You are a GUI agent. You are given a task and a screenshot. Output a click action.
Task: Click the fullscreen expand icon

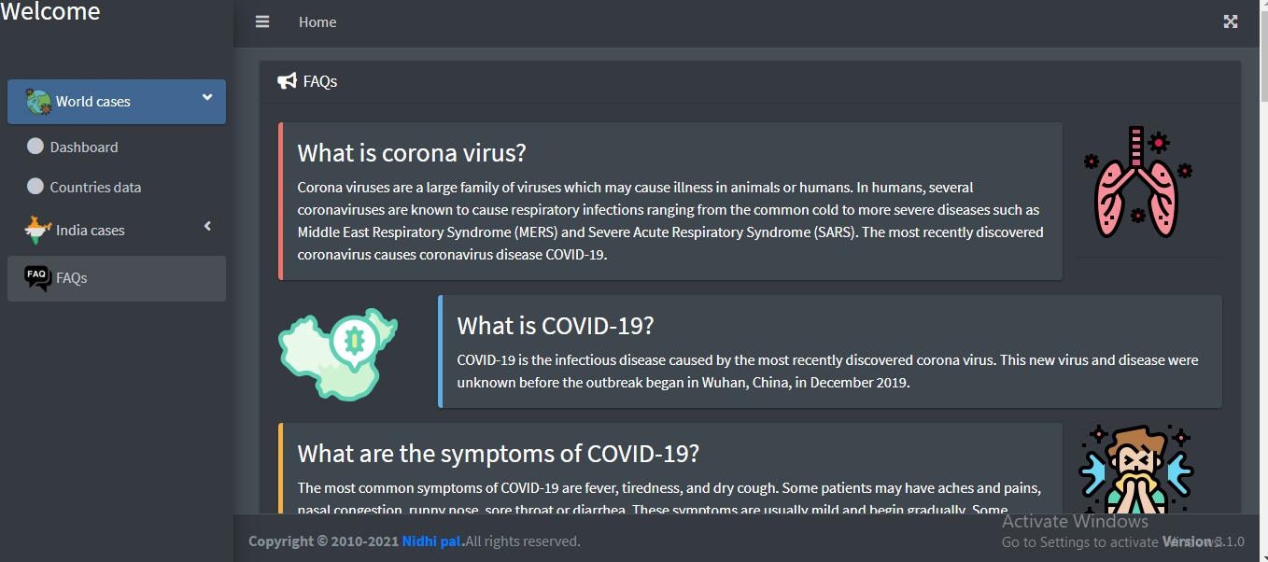pyautogui.click(x=1231, y=21)
